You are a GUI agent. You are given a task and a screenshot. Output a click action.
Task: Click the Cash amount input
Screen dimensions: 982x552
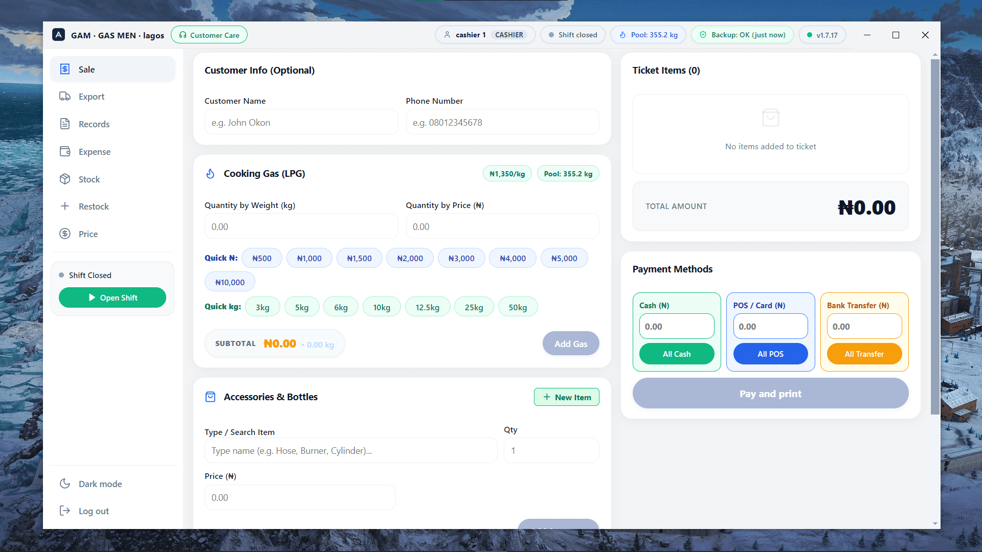pyautogui.click(x=677, y=326)
